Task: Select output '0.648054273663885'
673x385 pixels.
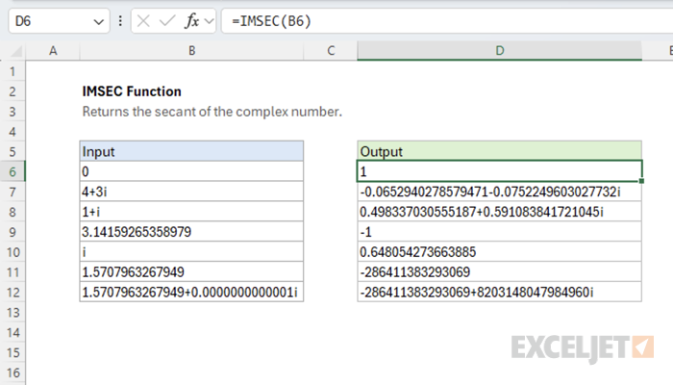Action: tap(500, 252)
